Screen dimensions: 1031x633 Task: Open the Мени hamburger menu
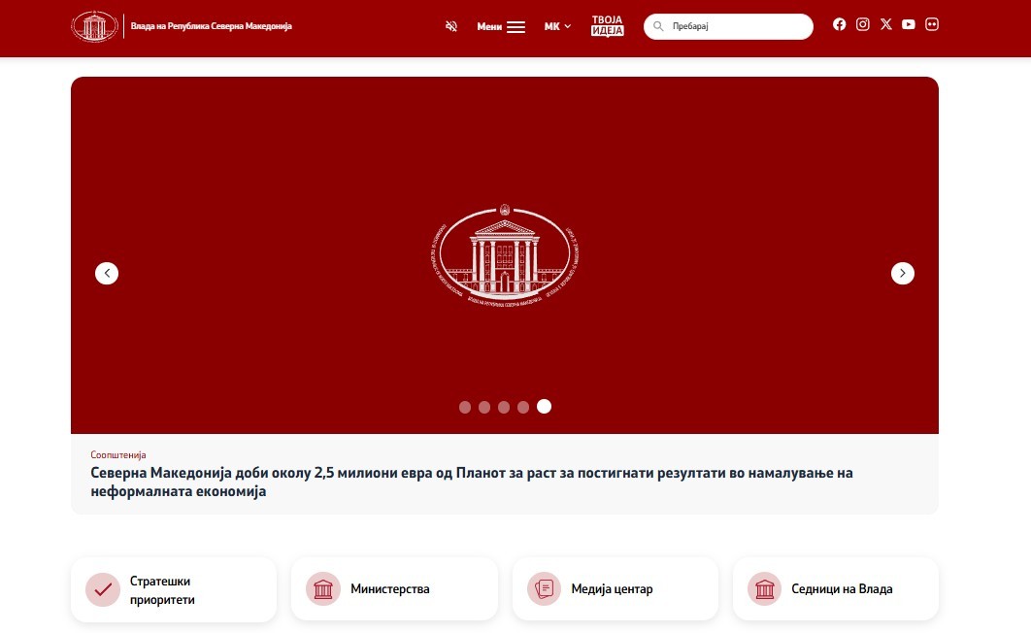click(x=501, y=27)
